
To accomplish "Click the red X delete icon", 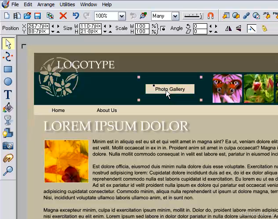I will tap(63, 16).
